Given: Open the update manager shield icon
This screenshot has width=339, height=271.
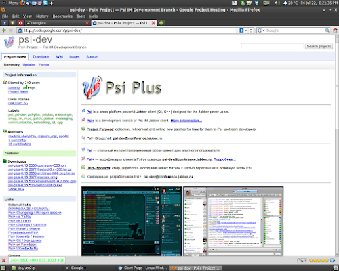Looking at the screenshot, I should point(249,3).
